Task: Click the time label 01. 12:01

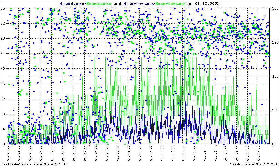Action: click(x=140, y=153)
